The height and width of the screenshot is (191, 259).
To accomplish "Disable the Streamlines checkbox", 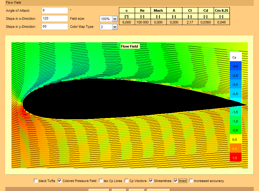I will pyautogui.click(x=151, y=181).
